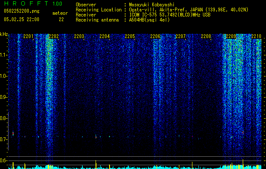Click the 'Receiver' field label
Image resolution: width=266 pixels, height=169 pixels.
tap(86, 15)
